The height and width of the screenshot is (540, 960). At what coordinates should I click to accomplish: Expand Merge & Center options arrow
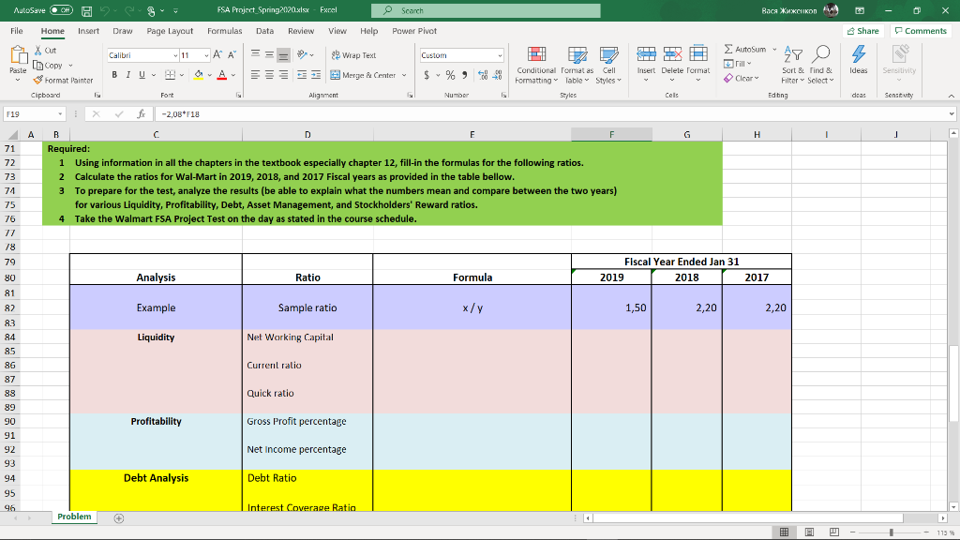pyautogui.click(x=404, y=75)
